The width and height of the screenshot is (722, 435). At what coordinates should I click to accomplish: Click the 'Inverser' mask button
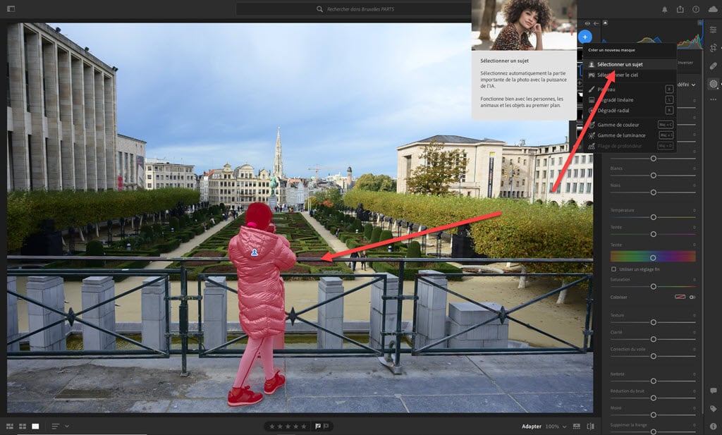click(685, 63)
